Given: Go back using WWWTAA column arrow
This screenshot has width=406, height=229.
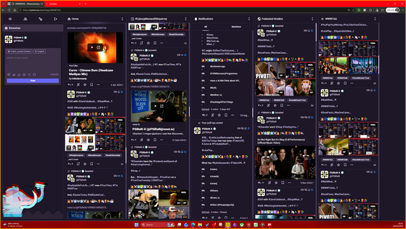Looking at the screenshot, I should (323, 19).
